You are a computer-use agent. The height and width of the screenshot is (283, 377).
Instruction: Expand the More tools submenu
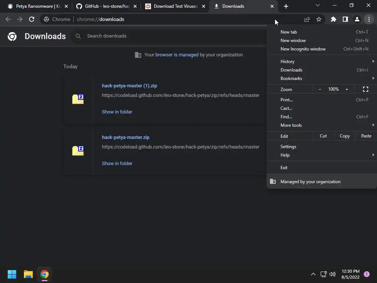point(322,125)
